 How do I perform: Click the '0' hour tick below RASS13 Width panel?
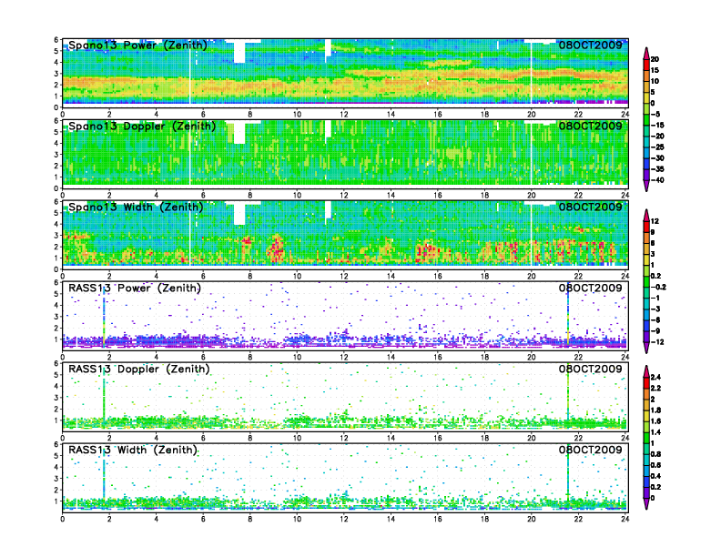pyautogui.click(x=63, y=519)
